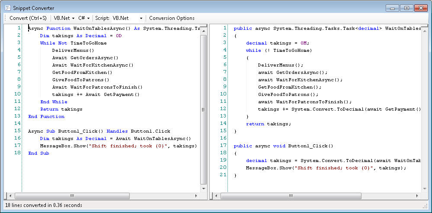The height and width of the screenshot is (213, 432).
Task: Maximize the Snippet Converter window
Action: 406,8
